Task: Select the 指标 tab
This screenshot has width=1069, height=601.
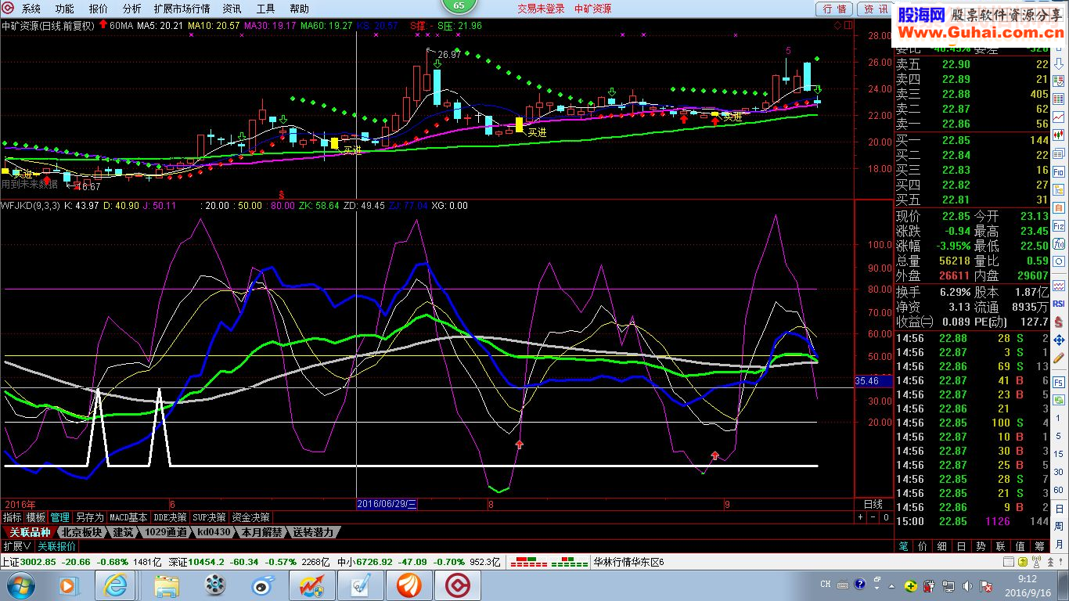Action: [x=12, y=517]
